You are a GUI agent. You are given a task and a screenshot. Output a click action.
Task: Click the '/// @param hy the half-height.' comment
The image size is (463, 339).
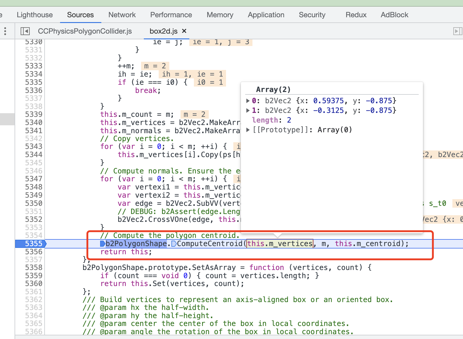point(148,316)
